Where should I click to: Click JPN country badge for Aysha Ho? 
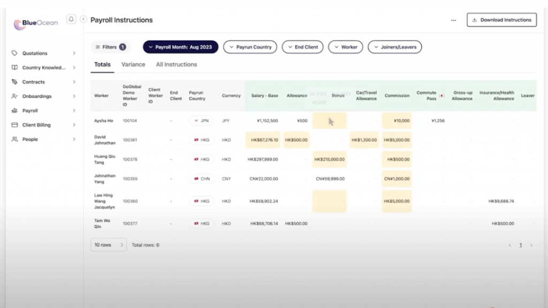[x=201, y=120]
